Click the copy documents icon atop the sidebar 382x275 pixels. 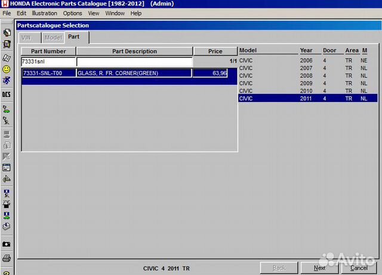[7, 32]
